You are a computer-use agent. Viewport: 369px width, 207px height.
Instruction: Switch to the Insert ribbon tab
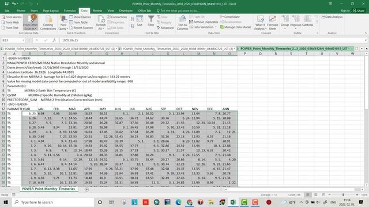(x=34, y=10)
